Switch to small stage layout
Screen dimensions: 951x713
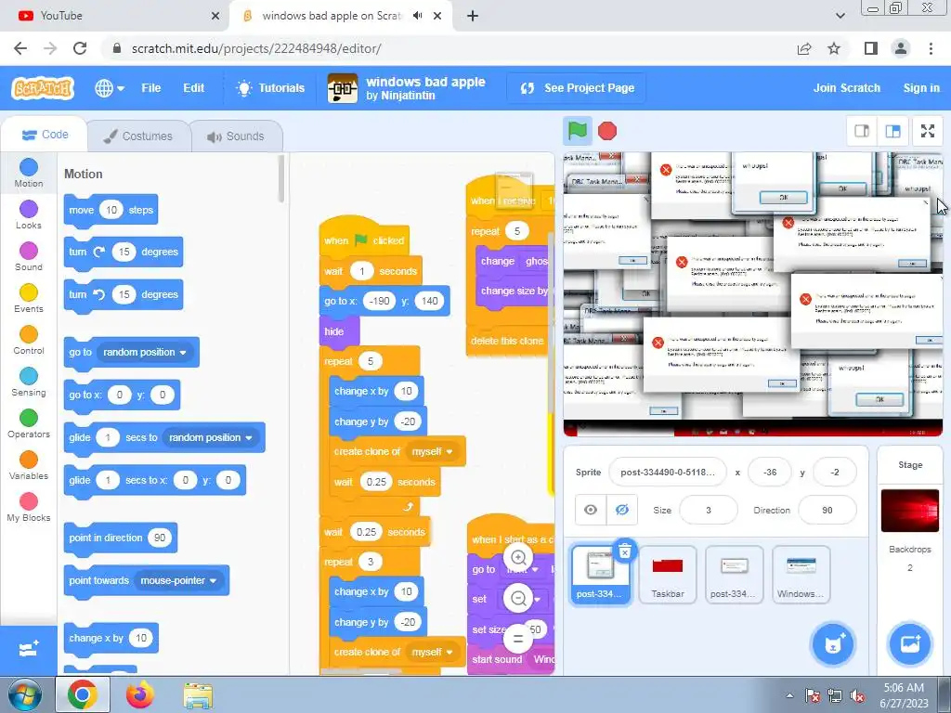(862, 131)
